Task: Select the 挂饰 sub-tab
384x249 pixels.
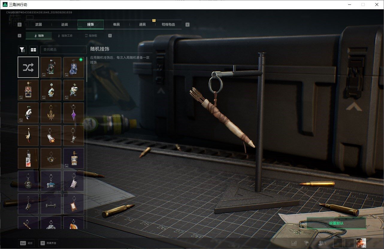Action: (39, 36)
